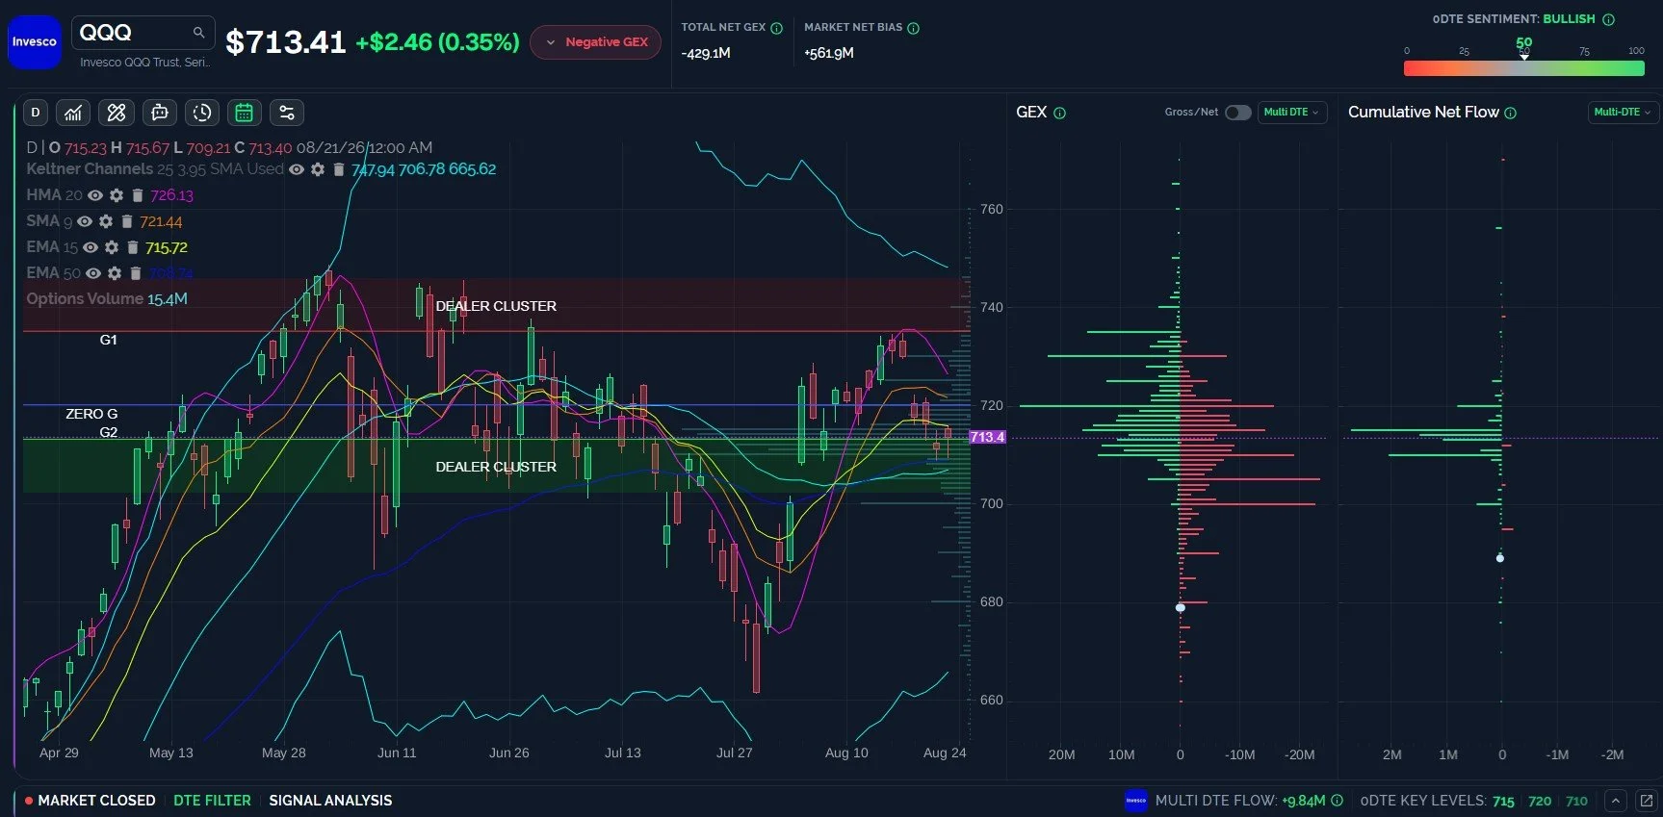Open Cumulative Net Flow Multi-DTE dropdown

pos(1623,113)
